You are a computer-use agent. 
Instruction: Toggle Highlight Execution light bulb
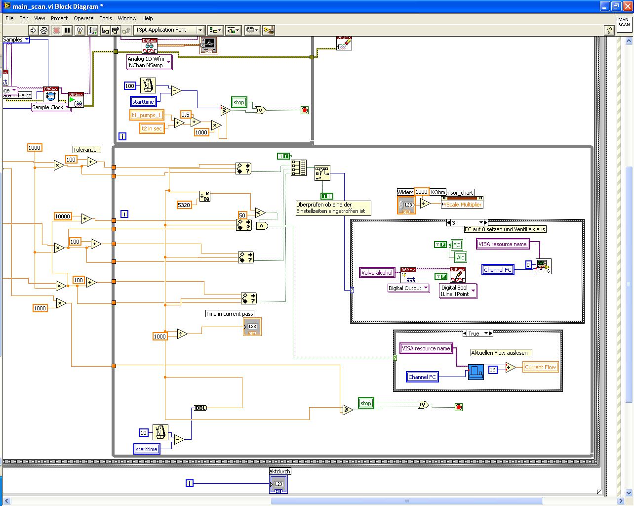(x=80, y=30)
